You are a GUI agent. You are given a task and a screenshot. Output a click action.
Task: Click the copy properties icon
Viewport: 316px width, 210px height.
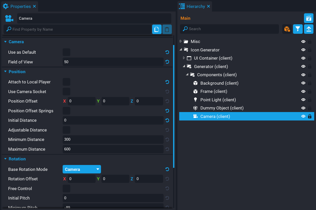(x=157, y=29)
